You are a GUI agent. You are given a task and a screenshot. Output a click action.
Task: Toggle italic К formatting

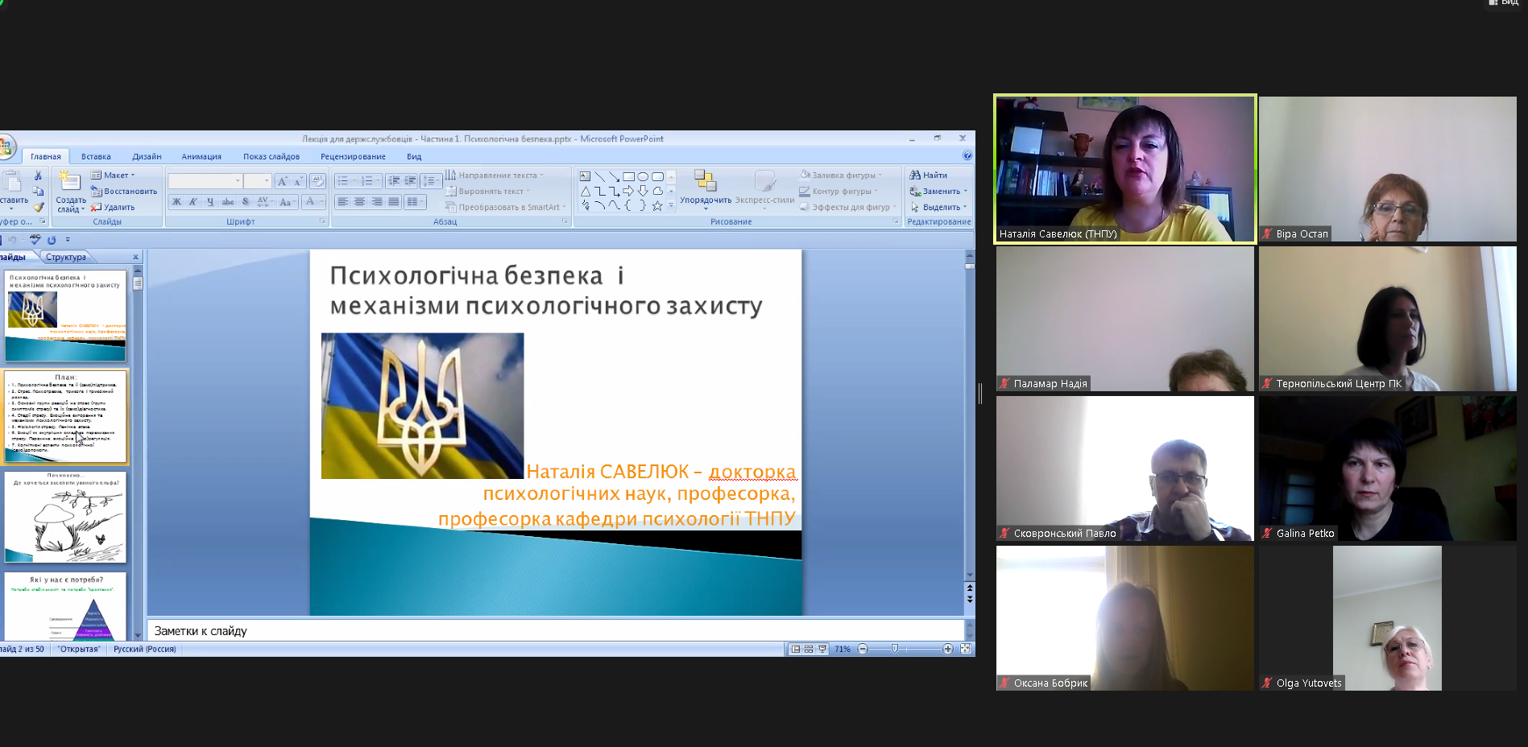pyautogui.click(x=193, y=202)
